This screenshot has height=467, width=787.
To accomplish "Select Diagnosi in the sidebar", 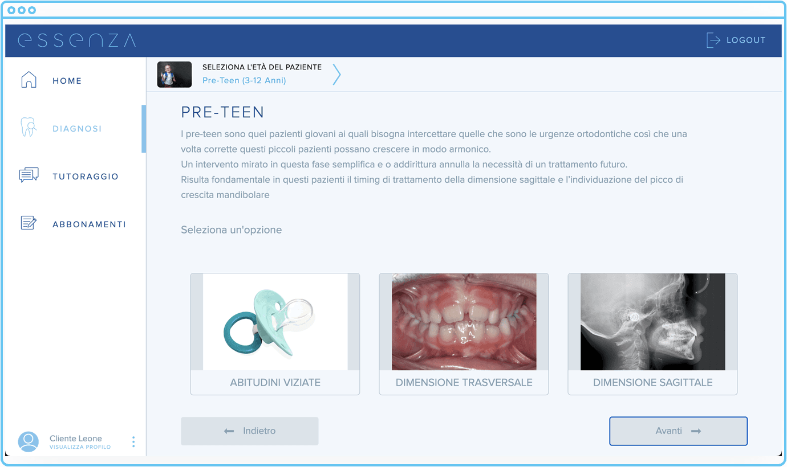I will coord(77,129).
